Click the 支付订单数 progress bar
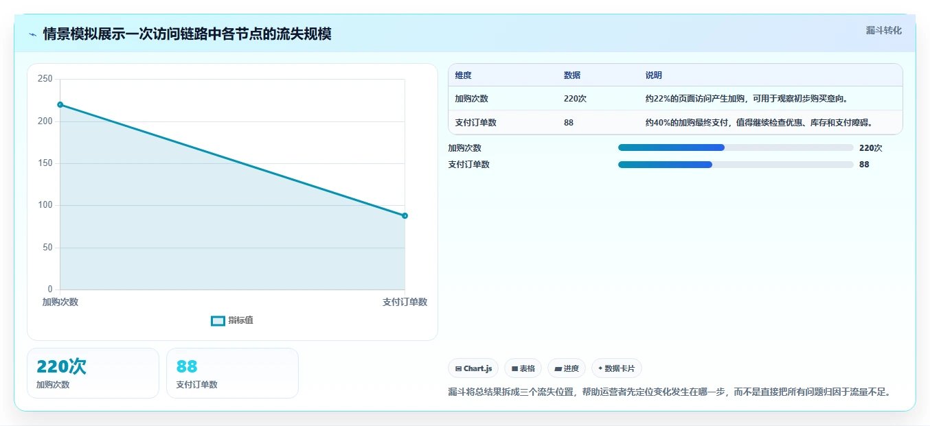Viewport: 930px width, 426px height. 736,165
